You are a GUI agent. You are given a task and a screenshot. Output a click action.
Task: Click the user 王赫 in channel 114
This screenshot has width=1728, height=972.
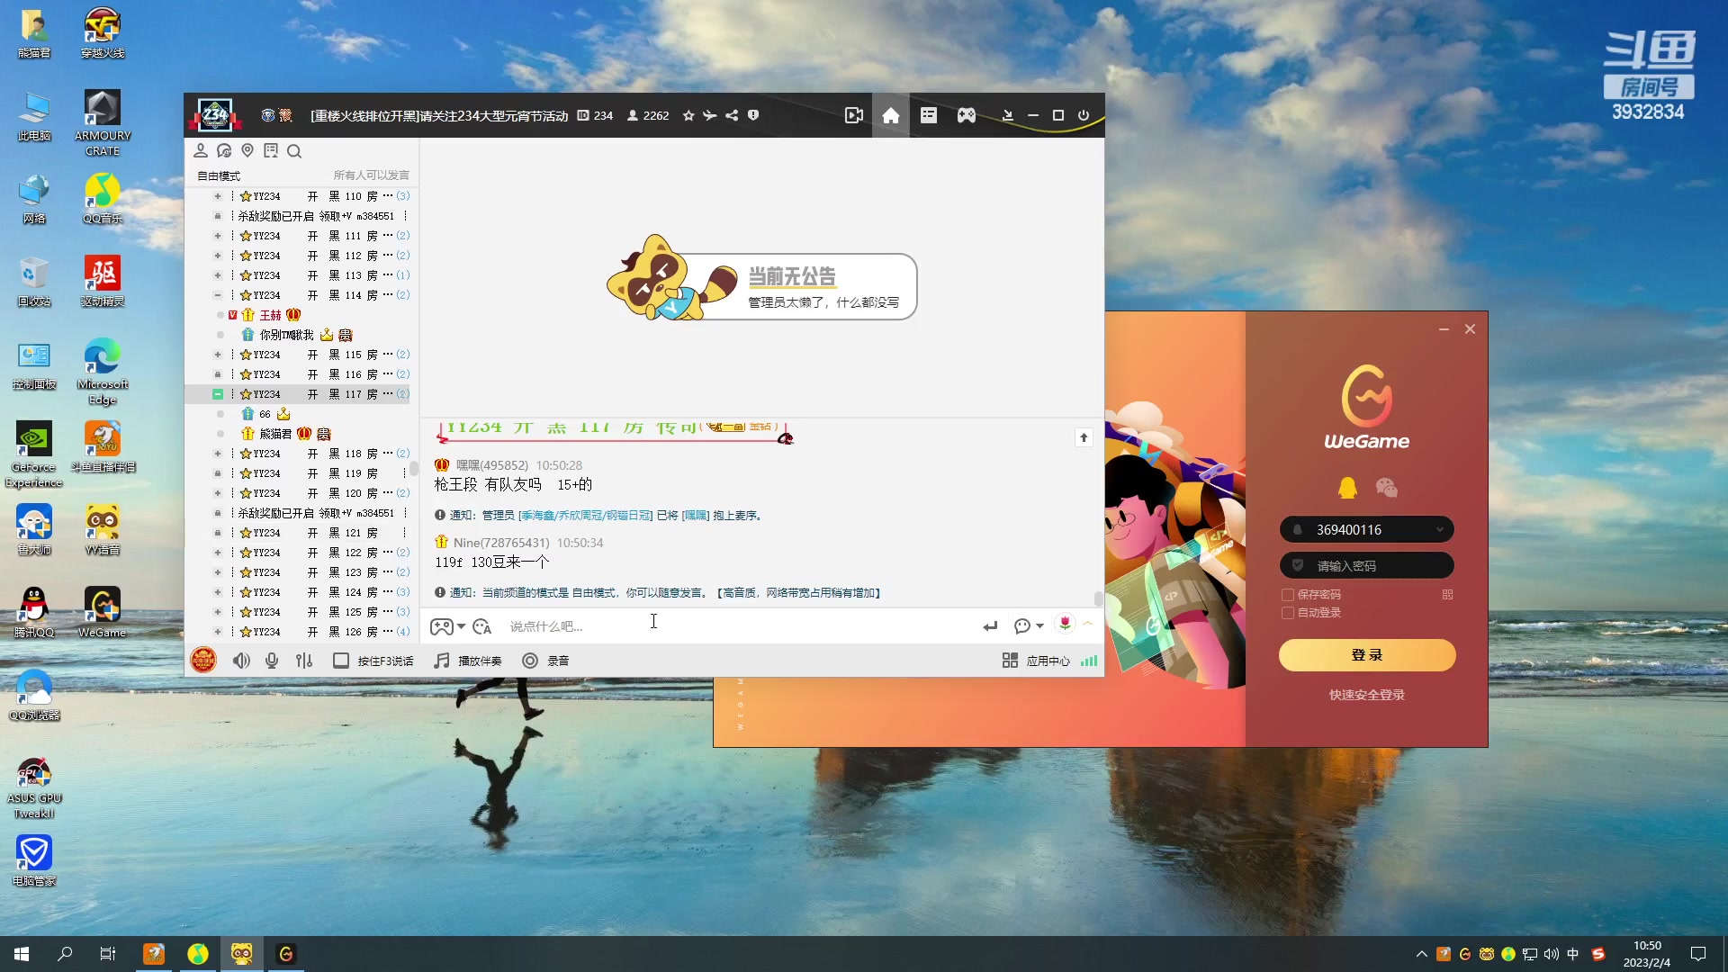[270, 315]
